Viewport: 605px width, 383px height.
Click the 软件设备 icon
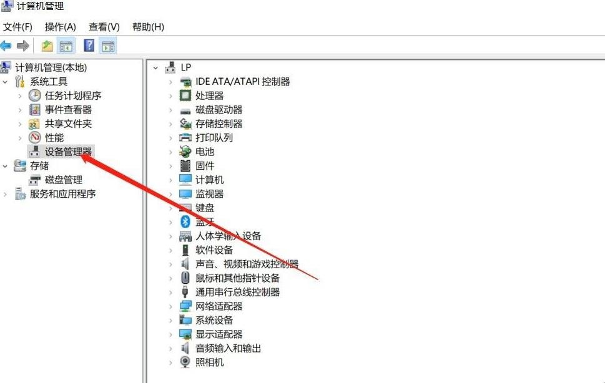pyautogui.click(x=185, y=250)
